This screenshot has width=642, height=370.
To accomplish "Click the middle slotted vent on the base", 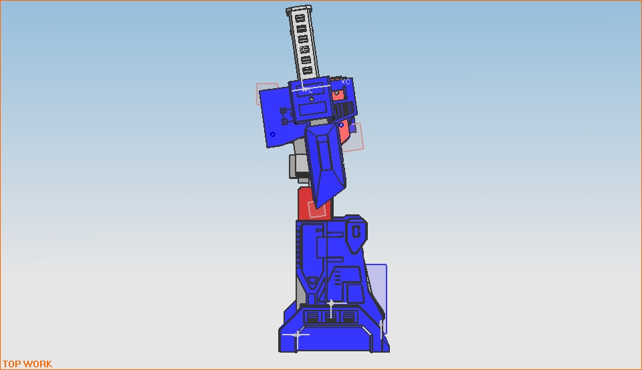I will pos(330,315).
